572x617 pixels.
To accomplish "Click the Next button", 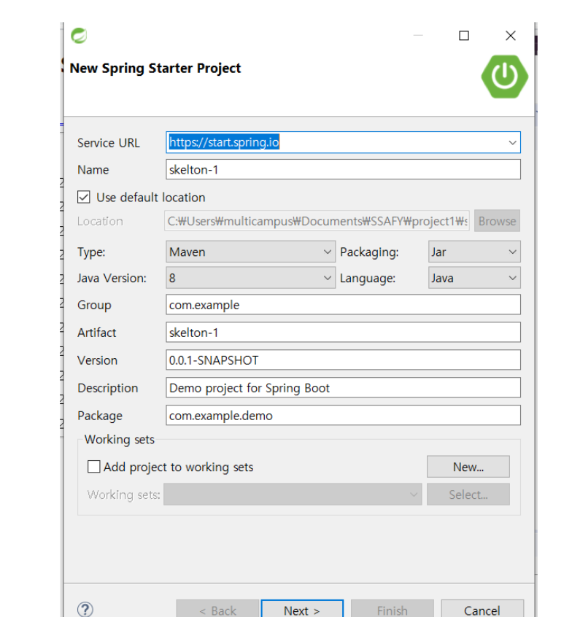I will (x=302, y=609).
